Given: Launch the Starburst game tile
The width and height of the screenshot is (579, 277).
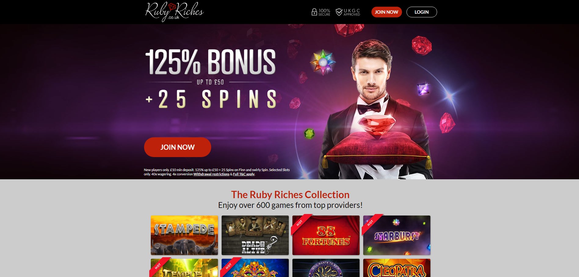Looking at the screenshot, I should pos(397,235).
